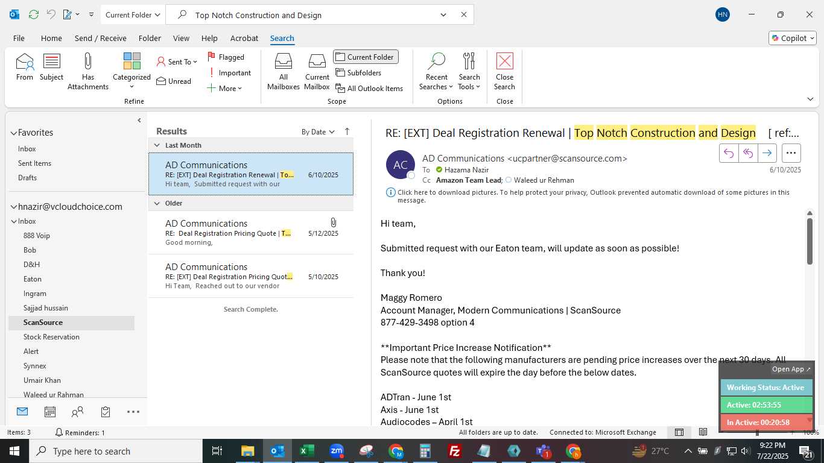Viewport: 824px width, 463px height.
Task: Click the Send/Receive All Folders quick icon
Action: click(34, 14)
